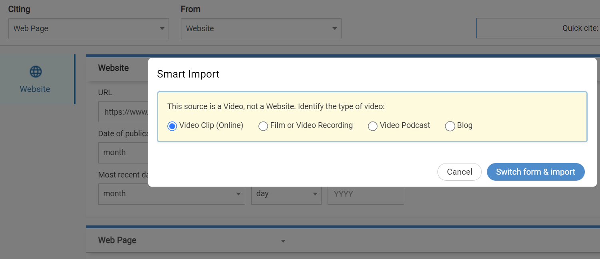Choose Film or Video Recording option
600x259 pixels.
263,126
